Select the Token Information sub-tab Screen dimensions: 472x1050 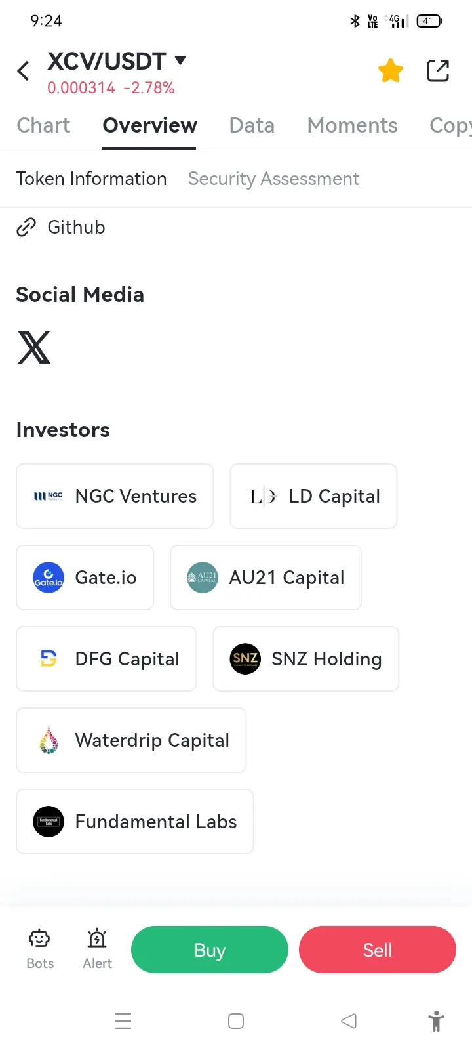[91, 178]
